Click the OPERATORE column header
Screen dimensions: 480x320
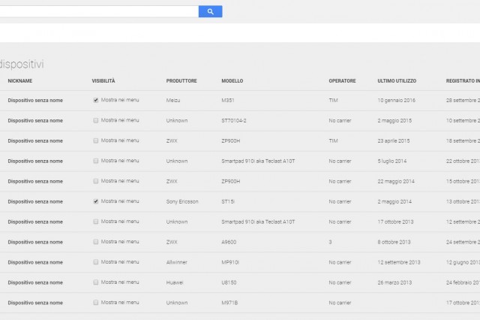[x=342, y=81]
